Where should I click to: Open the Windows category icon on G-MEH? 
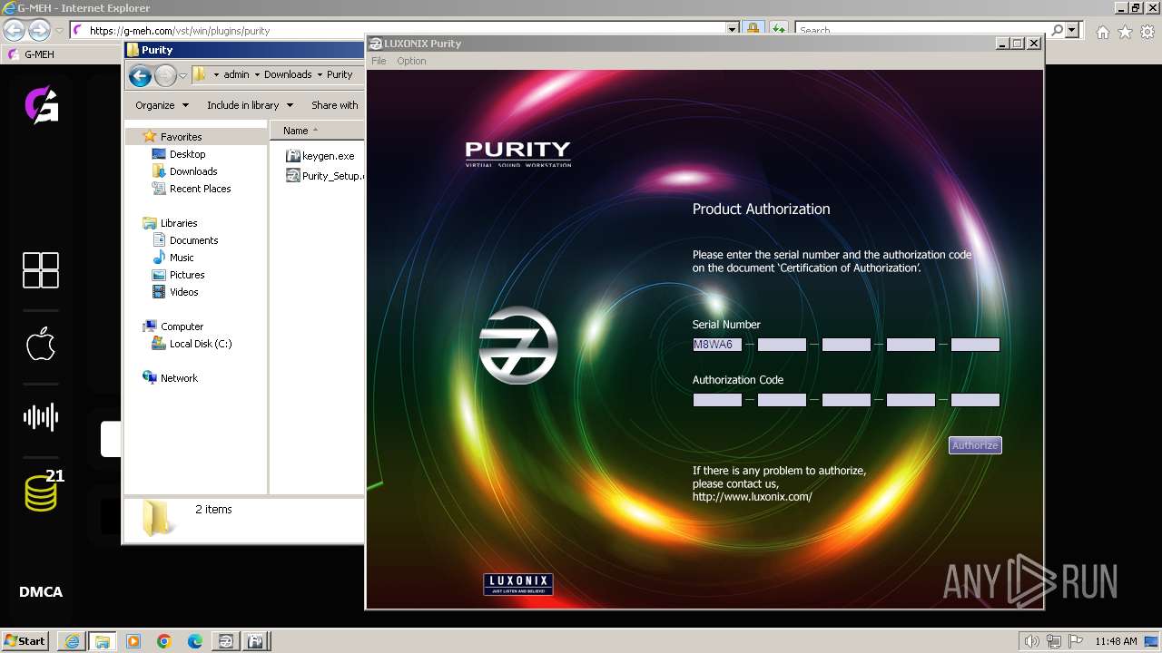pyautogui.click(x=41, y=270)
